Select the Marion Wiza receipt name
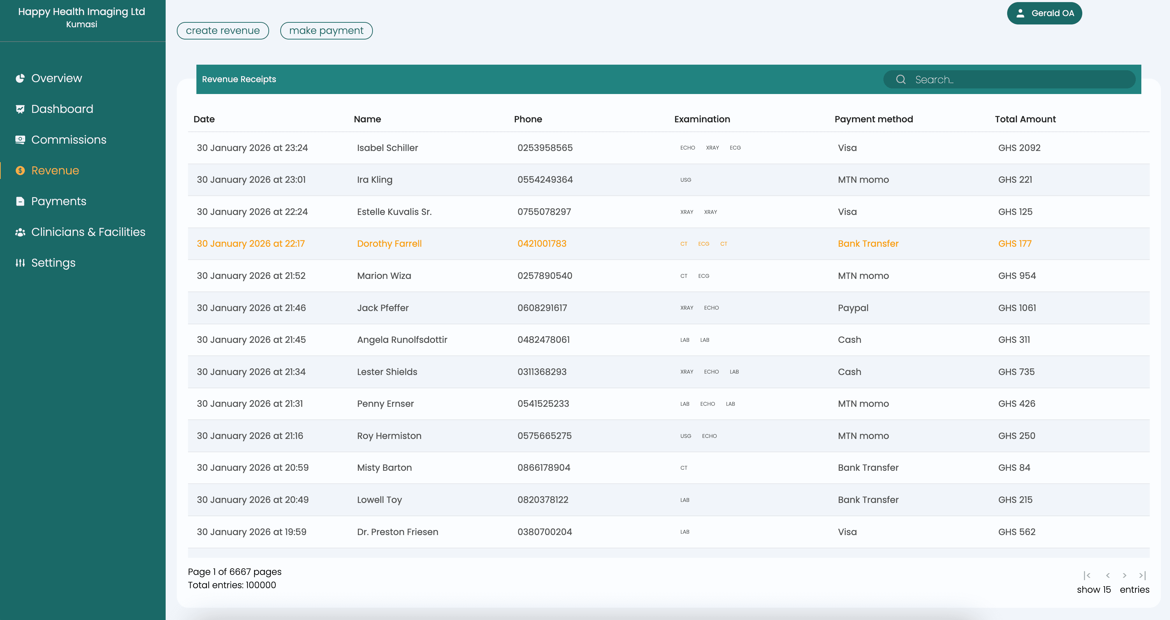Image resolution: width=1170 pixels, height=620 pixels. tap(384, 276)
